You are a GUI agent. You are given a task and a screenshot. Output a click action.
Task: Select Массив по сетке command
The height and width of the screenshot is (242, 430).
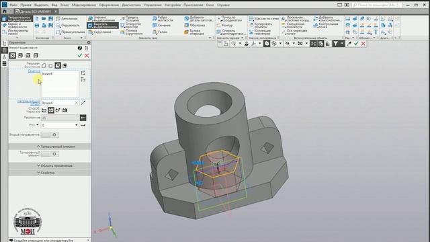[263, 19]
